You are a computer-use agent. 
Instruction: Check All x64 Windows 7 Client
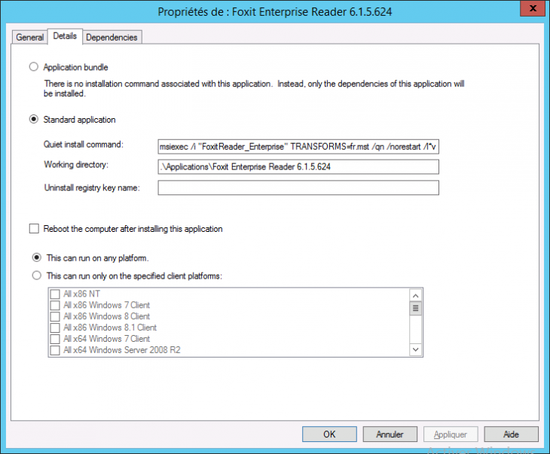click(55, 339)
